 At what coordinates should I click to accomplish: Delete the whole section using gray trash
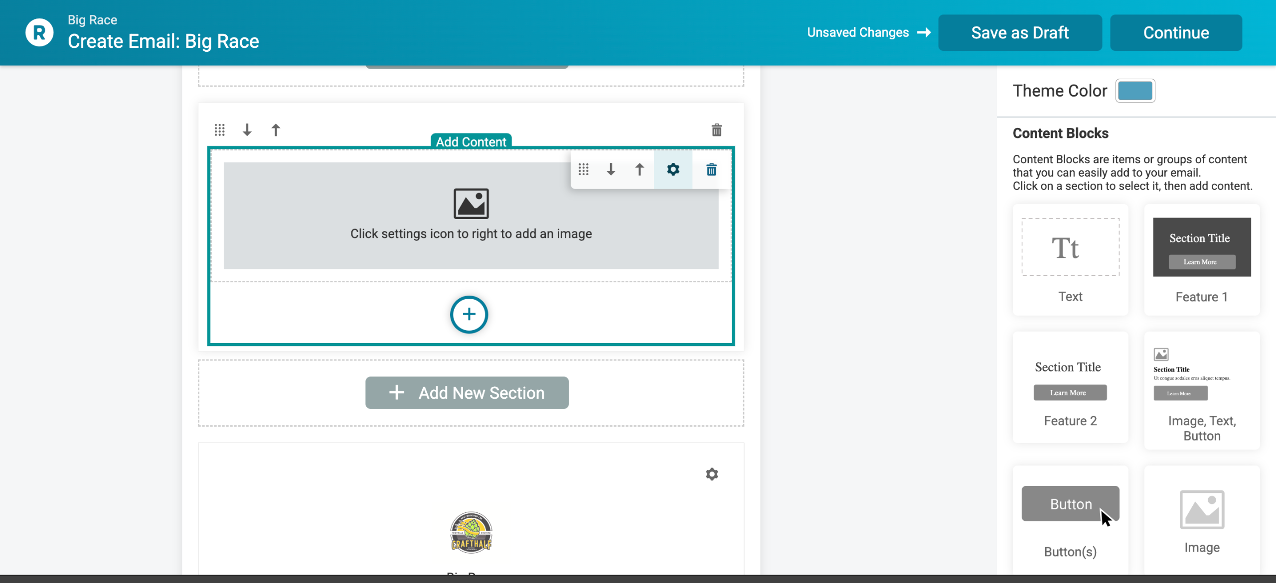(x=717, y=130)
